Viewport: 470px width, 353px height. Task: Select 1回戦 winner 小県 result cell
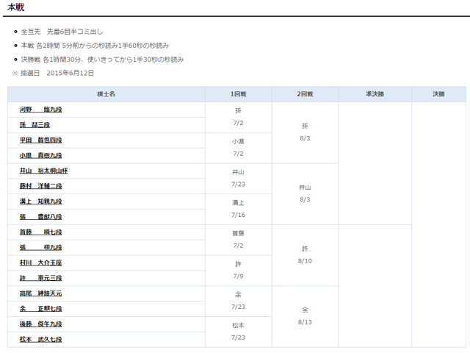pos(238,148)
